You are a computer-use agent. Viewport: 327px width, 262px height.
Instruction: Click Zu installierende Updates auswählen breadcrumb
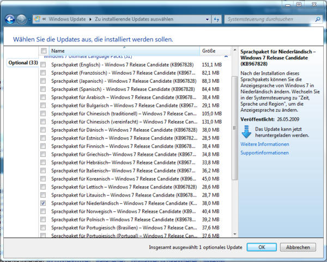click(134, 19)
